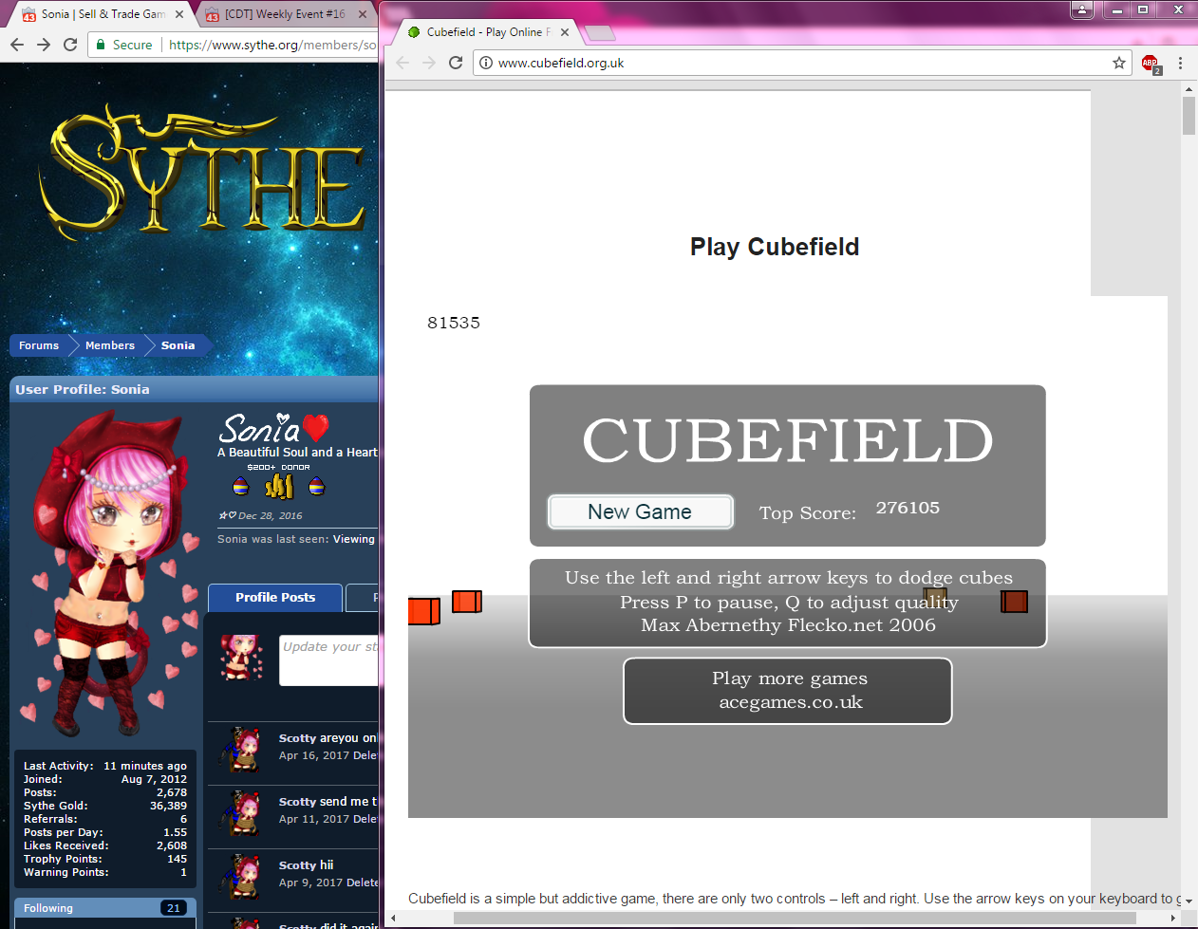
Task: View site information for cubefield.org.uk
Action: [486, 63]
